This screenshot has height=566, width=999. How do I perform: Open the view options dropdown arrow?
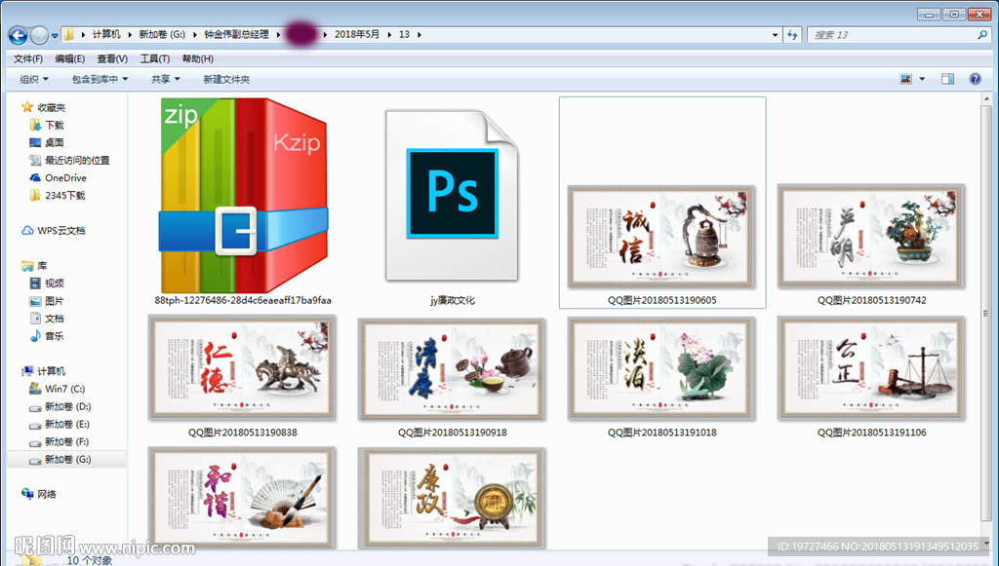coord(922,79)
